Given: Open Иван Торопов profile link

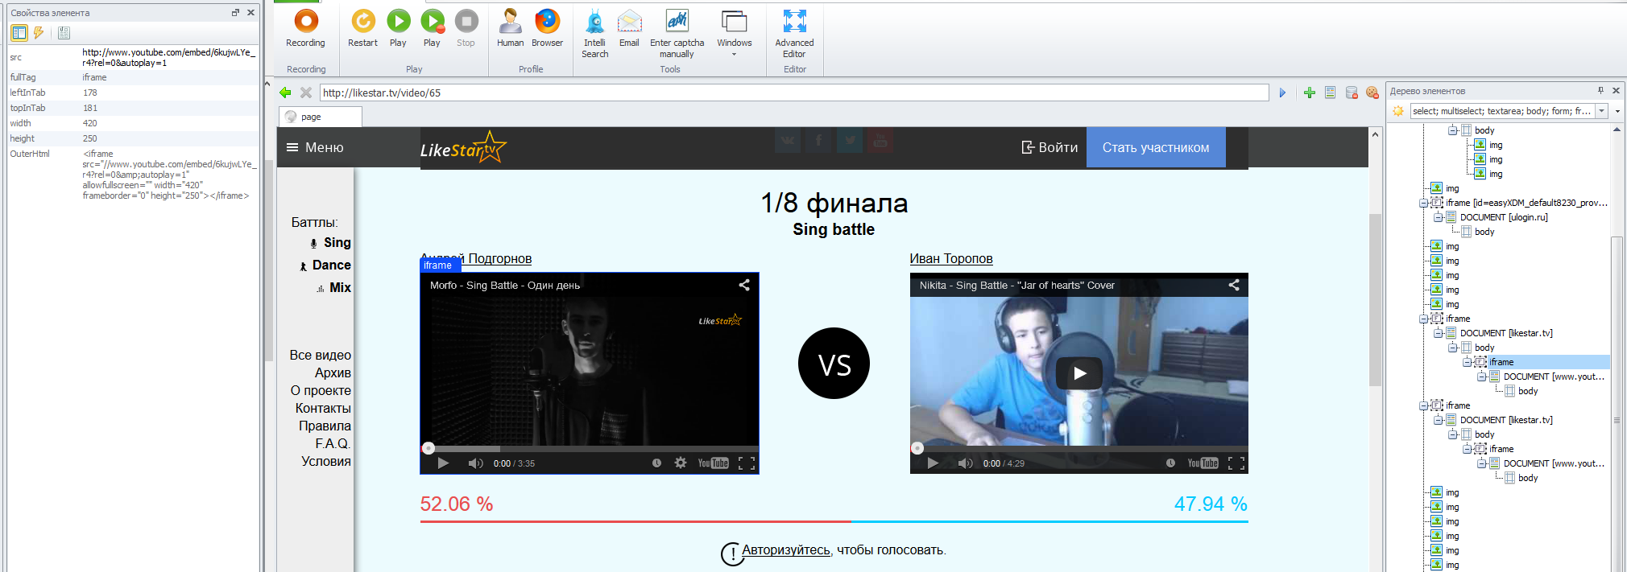Looking at the screenshot, I should (x=951, y=258).
